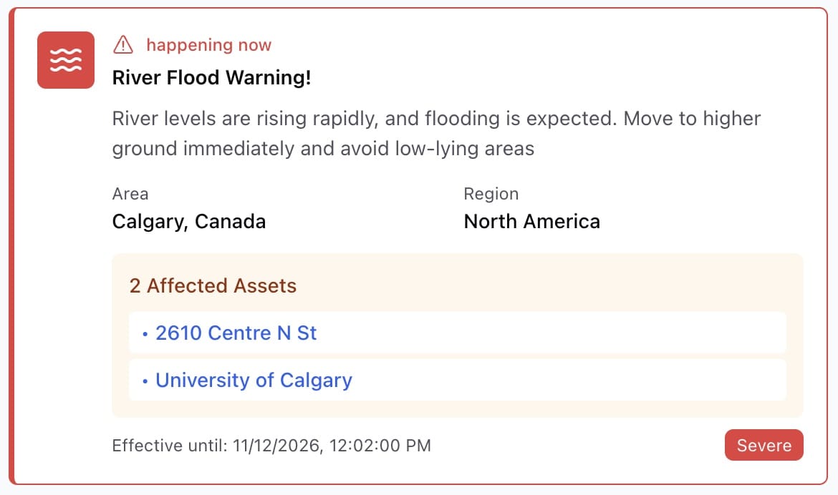
Task: Click bullet beside University of Calgary
Action: click(x=145, y=381)
